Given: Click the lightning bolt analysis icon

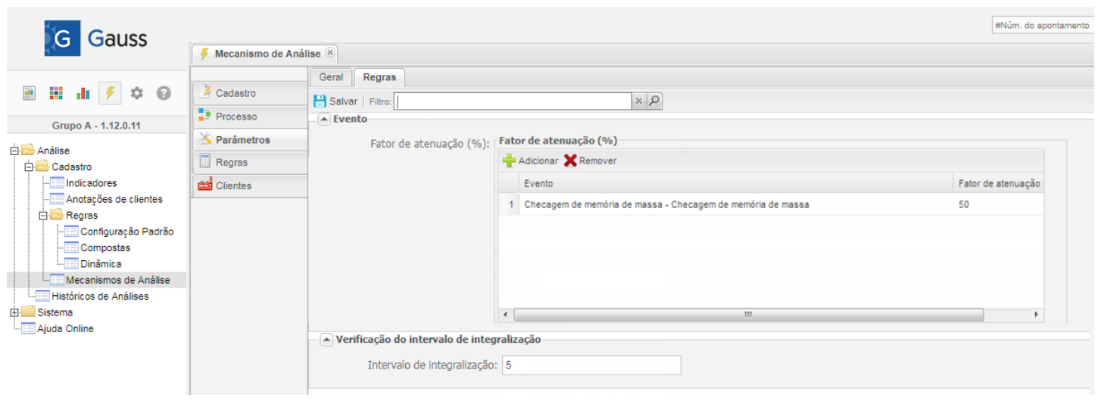Looking at the screenshot, I should 110,93.
